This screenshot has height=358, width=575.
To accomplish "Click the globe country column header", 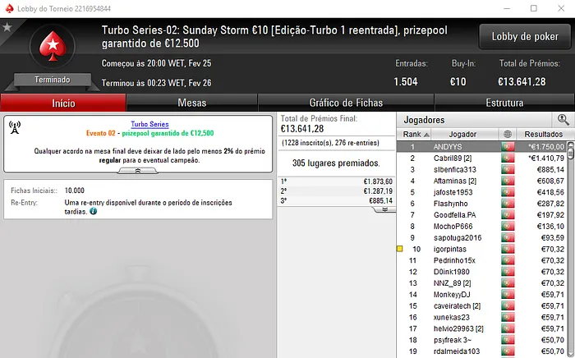I will point(508,134).
